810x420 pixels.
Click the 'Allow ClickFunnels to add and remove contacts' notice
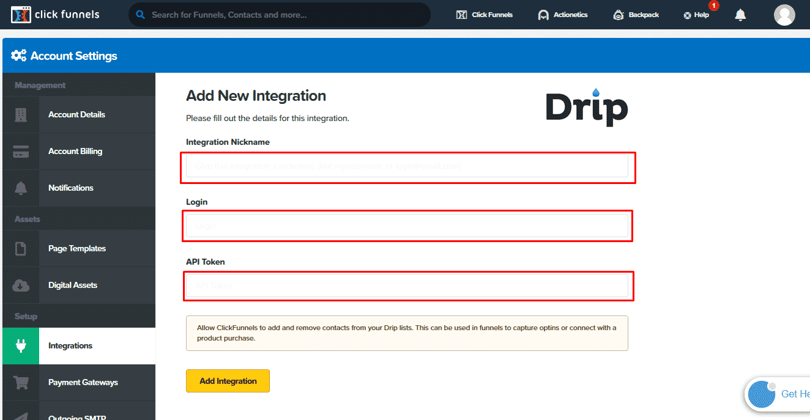(407, 333)
